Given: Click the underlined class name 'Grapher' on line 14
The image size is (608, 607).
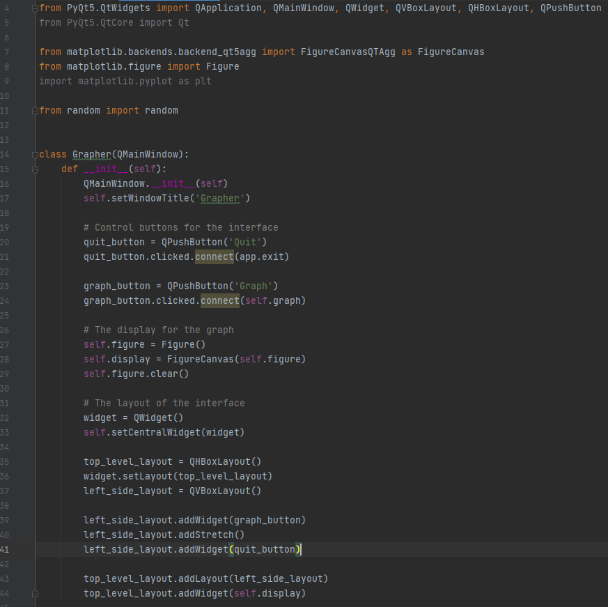Looking at the screenshot, I should click(92, 155).
